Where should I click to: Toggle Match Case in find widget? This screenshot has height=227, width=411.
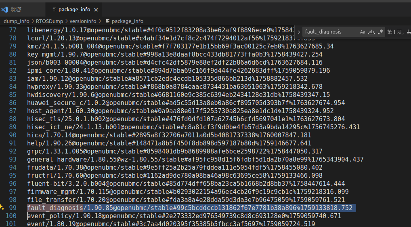click(x=362, y=32)
